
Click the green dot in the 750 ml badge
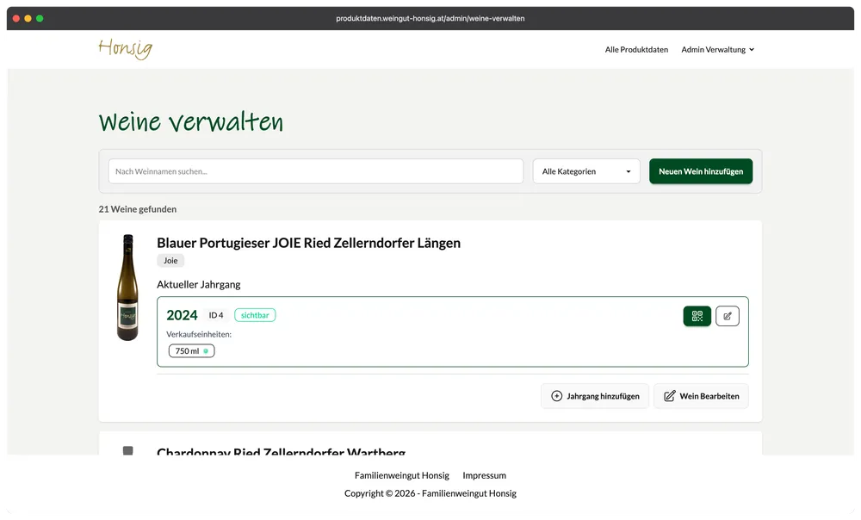coord(206,351)
